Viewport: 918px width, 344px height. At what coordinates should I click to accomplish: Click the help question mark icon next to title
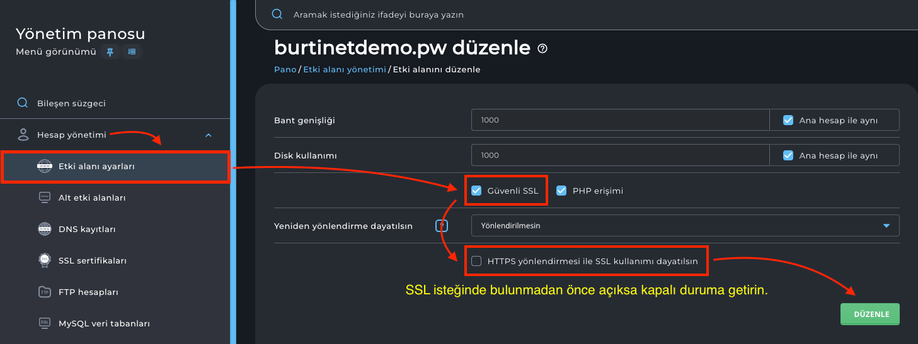click(542, 48)
